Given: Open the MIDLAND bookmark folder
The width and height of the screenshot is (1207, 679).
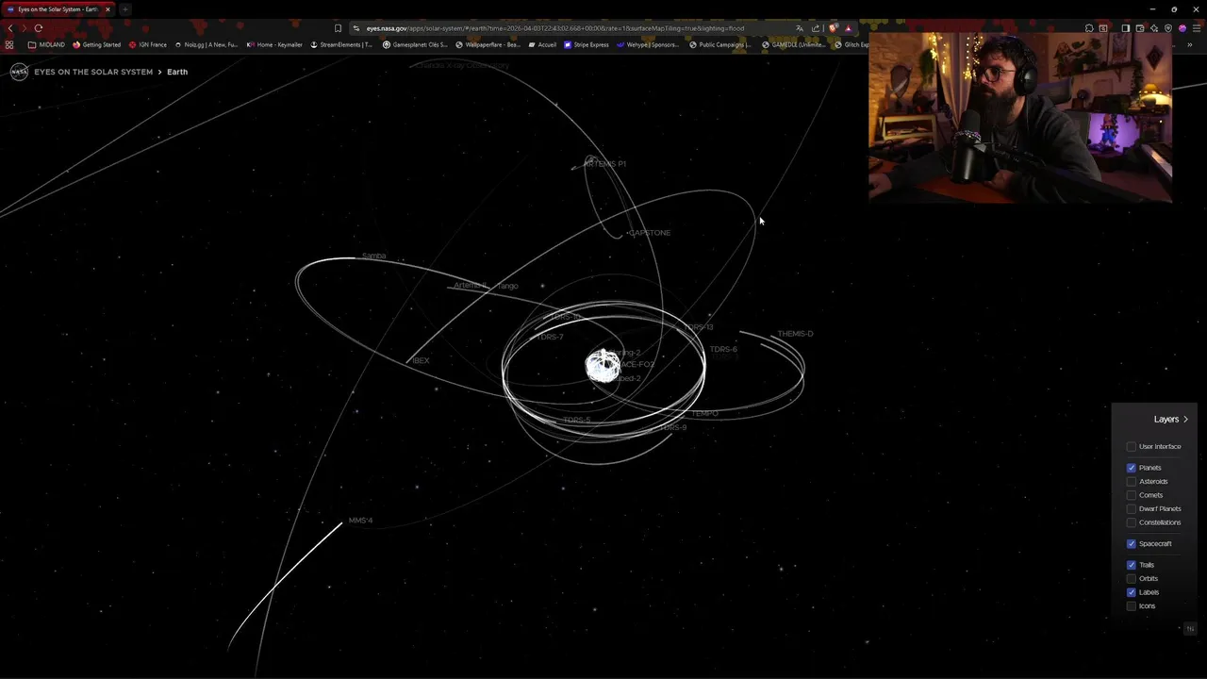Looking at the screenshot, I should click(46, 44).
